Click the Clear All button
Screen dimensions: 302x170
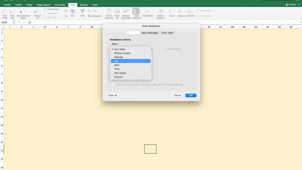(x=113, y=95)
